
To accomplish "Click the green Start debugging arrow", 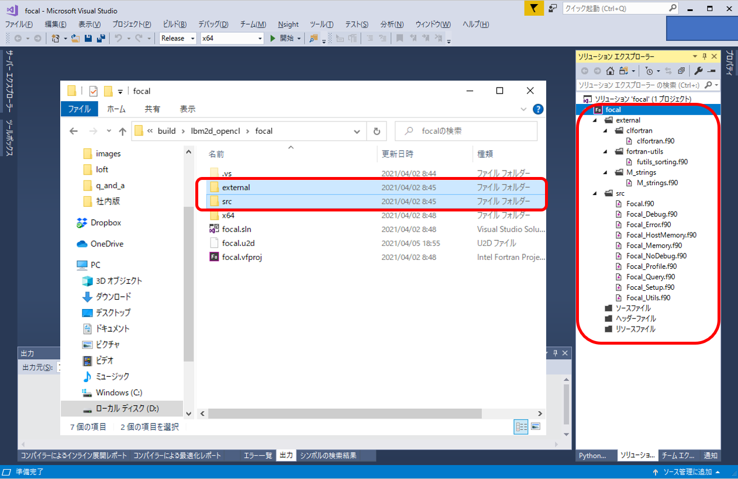I will pos(273,39).
